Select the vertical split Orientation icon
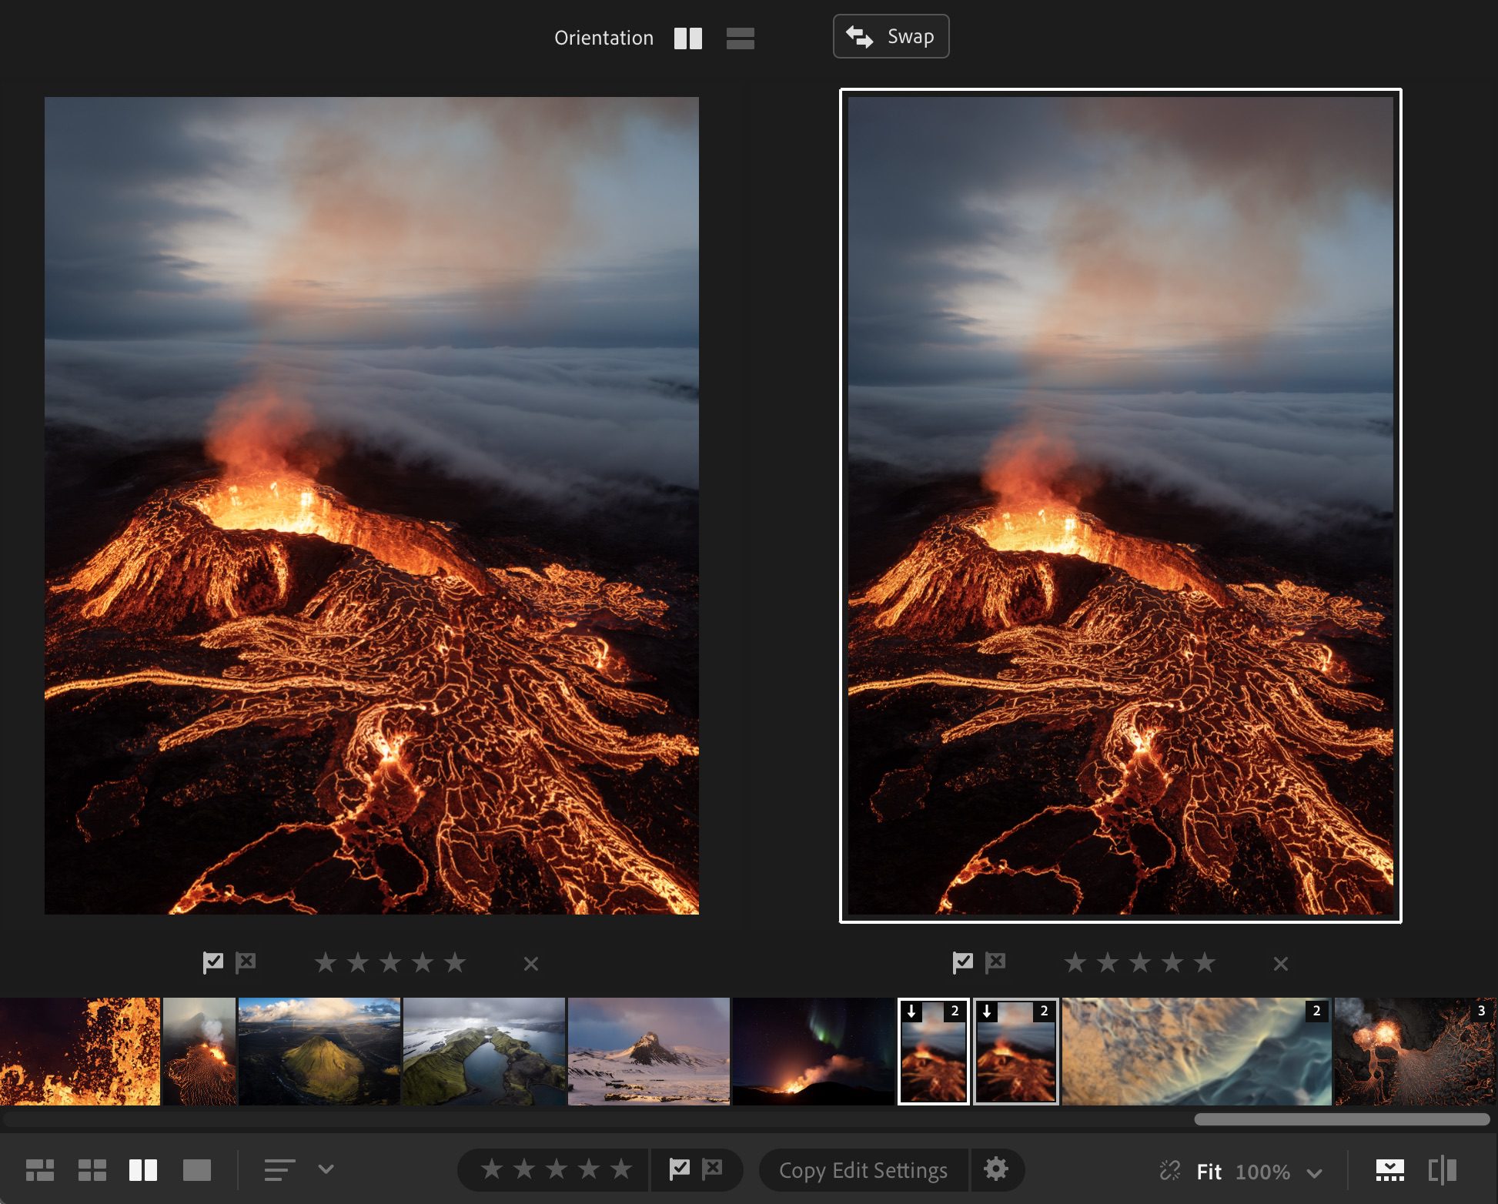Image resolution: width=1498 pixels, height=1204 pixels. coord(689,37)
